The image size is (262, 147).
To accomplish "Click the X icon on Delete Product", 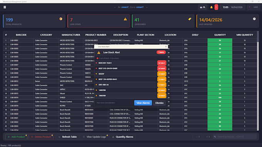I will (x=32, y=137).
